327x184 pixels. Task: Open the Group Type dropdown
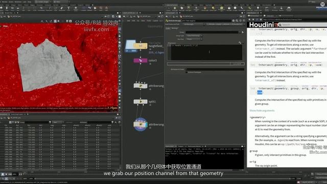tap(194, 36)
